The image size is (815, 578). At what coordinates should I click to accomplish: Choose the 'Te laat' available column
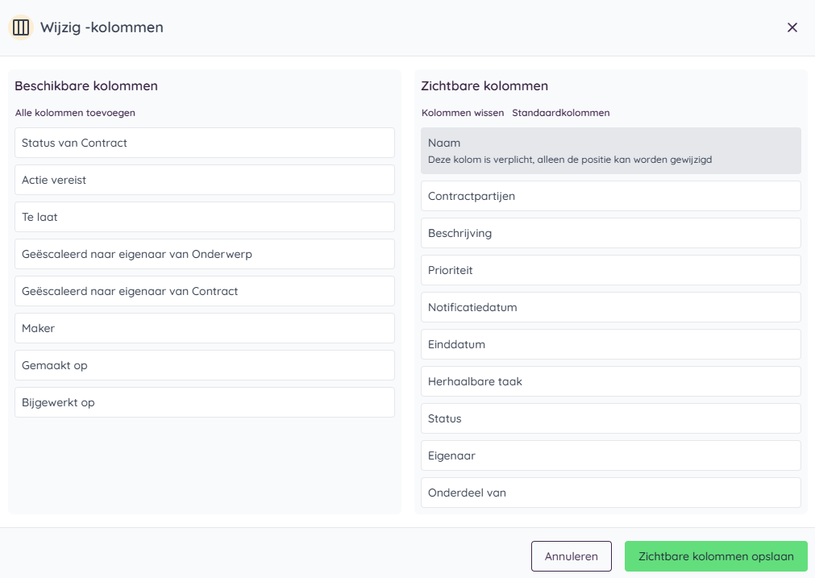click(204, 217)
